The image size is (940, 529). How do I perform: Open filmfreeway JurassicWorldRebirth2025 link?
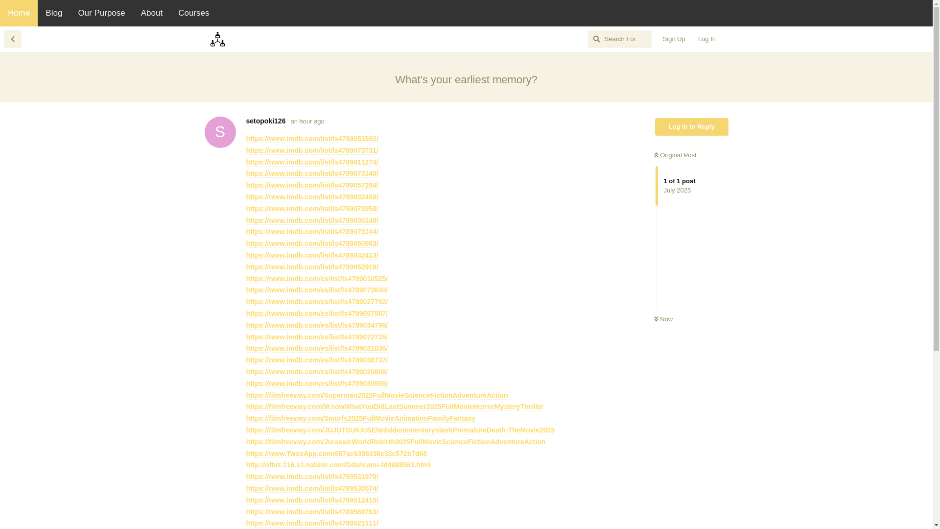tap(396, 442)
